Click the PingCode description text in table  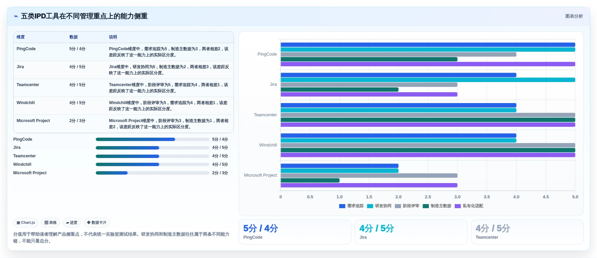(169, 52)
